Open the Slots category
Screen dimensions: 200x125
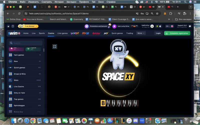25,80
